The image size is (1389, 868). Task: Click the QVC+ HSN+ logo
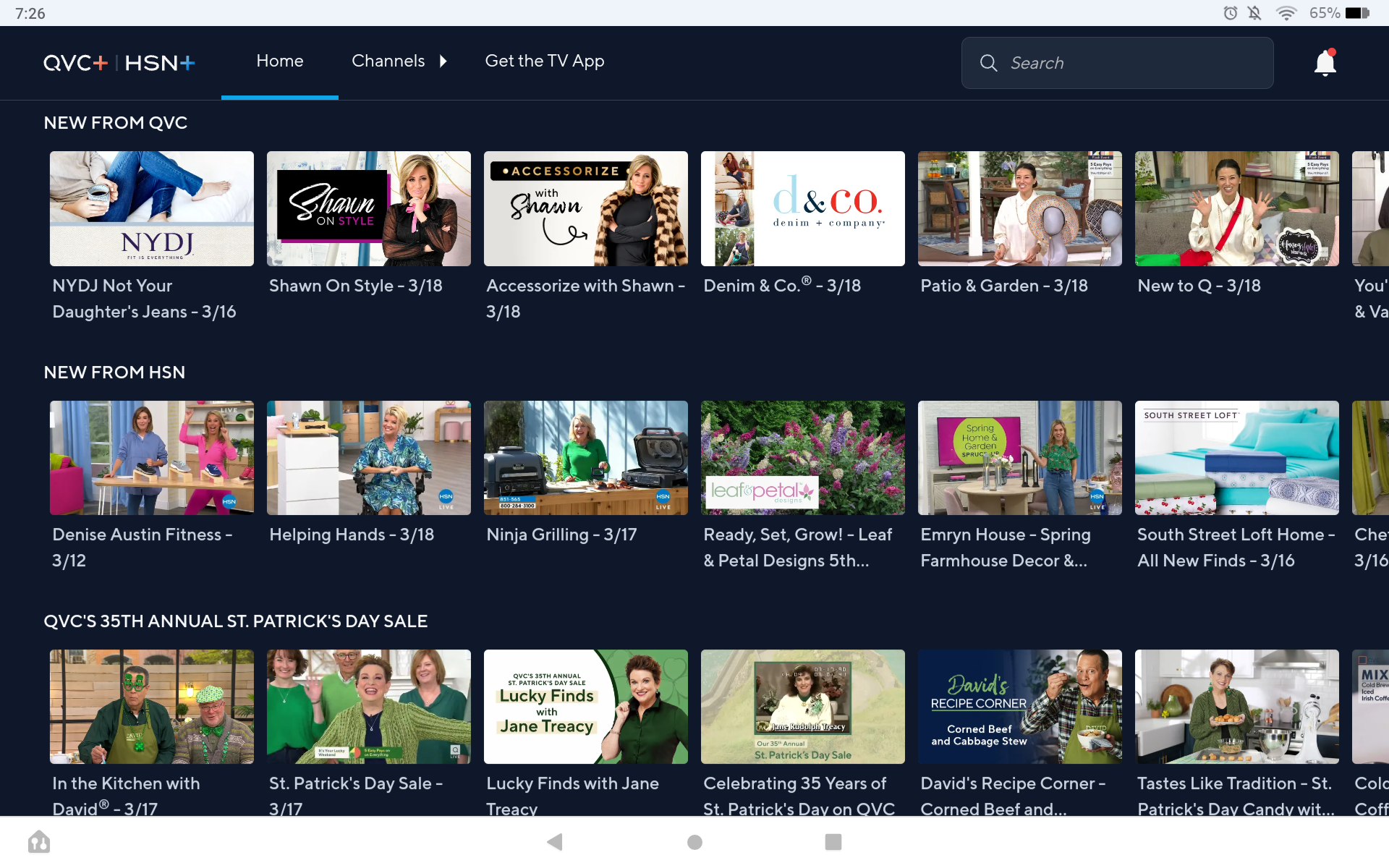point(119,63)
